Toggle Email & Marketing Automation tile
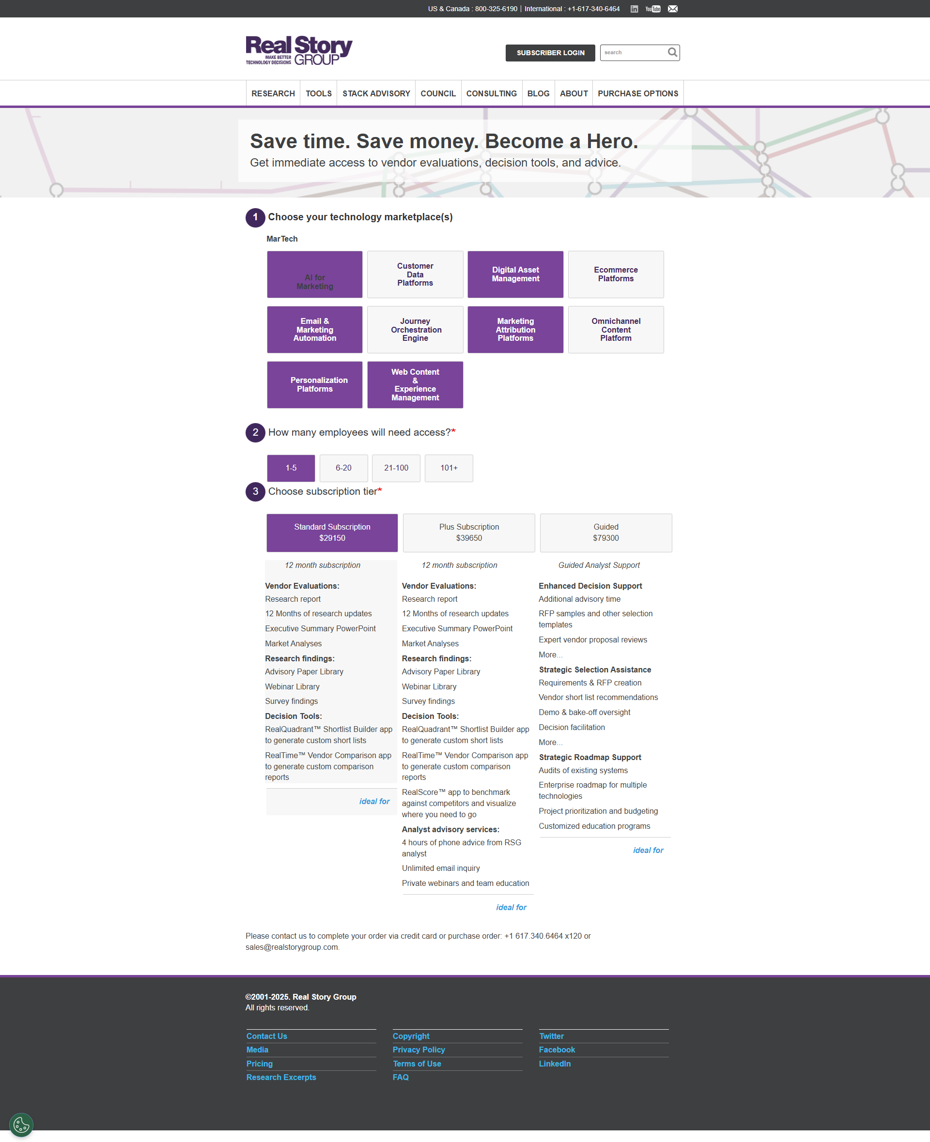Screen dimensions: 930x1142 [314, 329]
